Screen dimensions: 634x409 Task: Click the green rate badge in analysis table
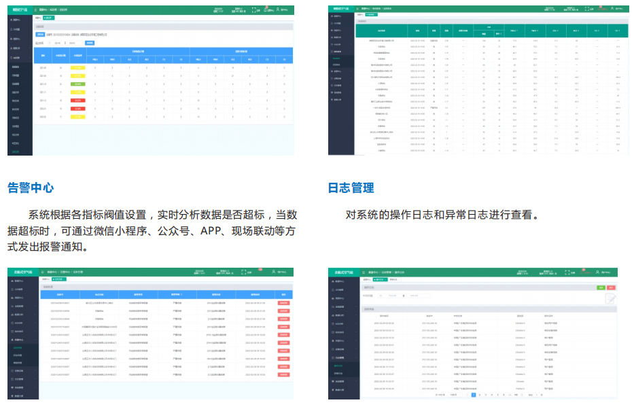click(79, 84)
